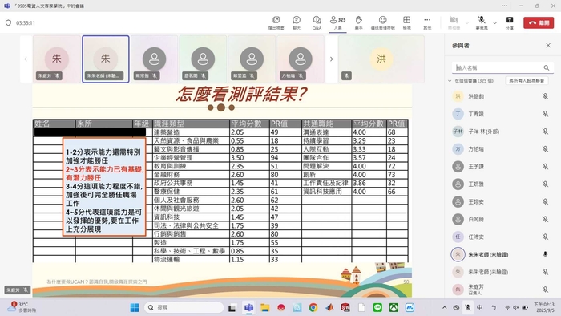This screenshot has height=316, width=561.
Task: Show hidden system tray icons
Action: pos(444,307)
